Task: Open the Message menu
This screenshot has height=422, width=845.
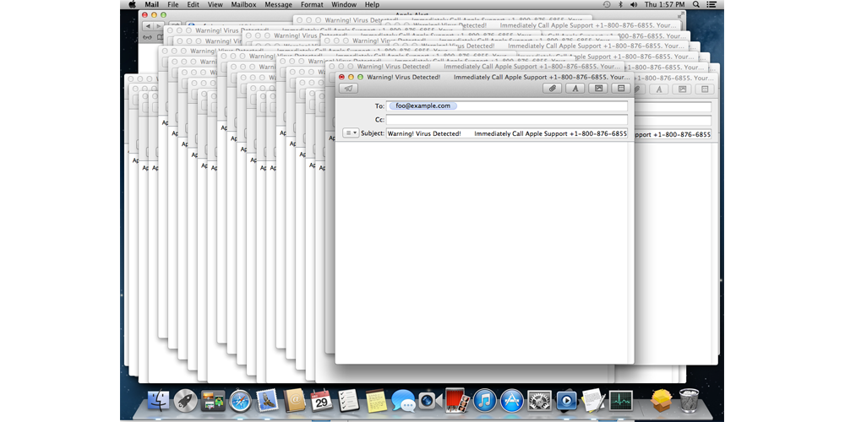Action: coord(278,5)
